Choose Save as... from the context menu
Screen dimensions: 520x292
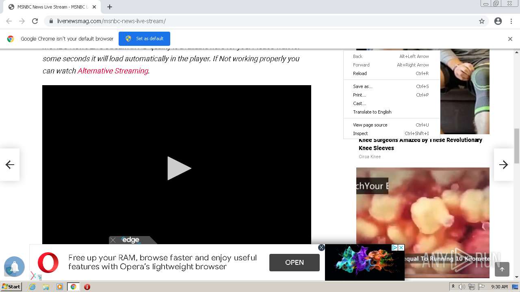pyautogui.click(x=392, y=86)
